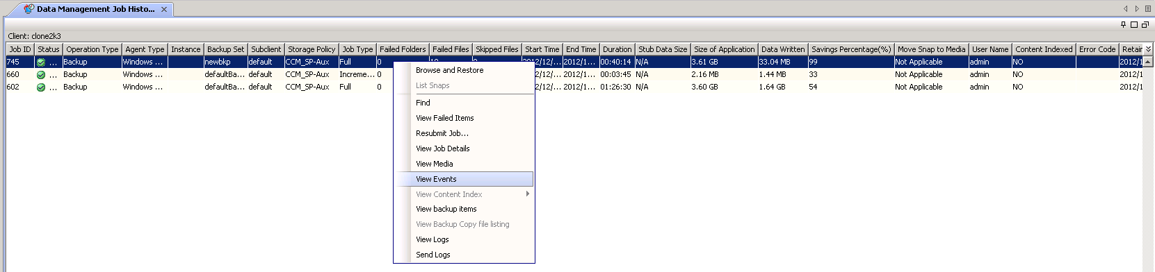
Task: Click the Error Code column header
Action: 1097,49
